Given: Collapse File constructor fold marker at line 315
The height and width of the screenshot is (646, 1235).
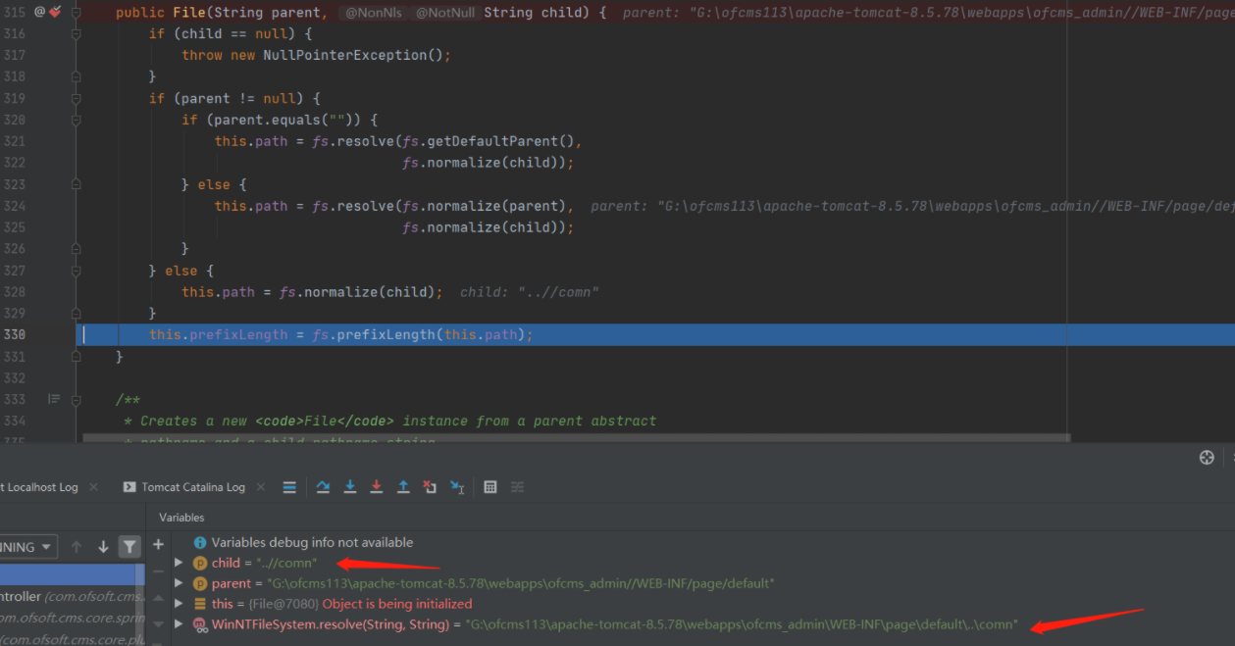Looking at the screenshot, I should (x=77, y=12).
